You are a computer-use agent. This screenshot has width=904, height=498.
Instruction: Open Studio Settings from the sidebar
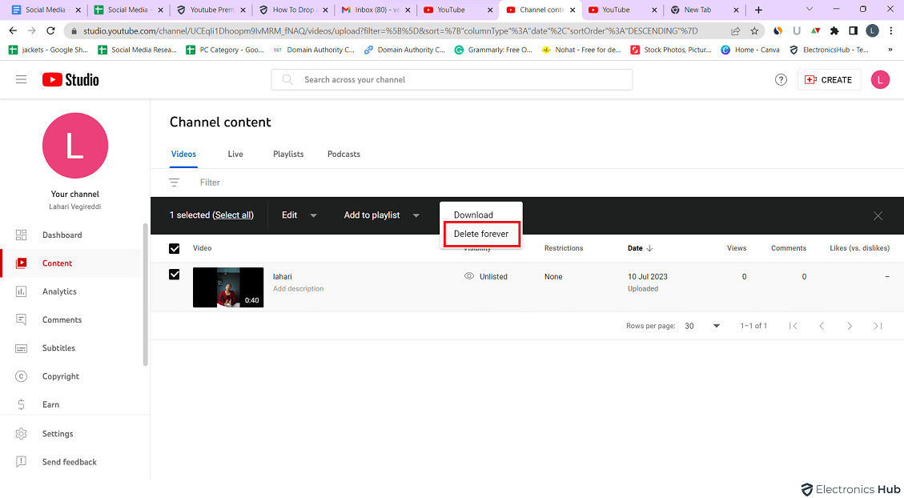(x=58, y=433)
